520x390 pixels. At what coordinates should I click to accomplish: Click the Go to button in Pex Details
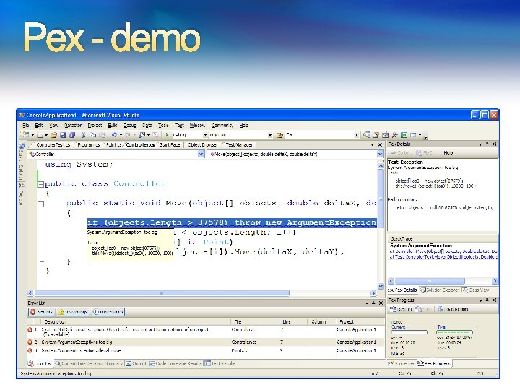point(401,153)
